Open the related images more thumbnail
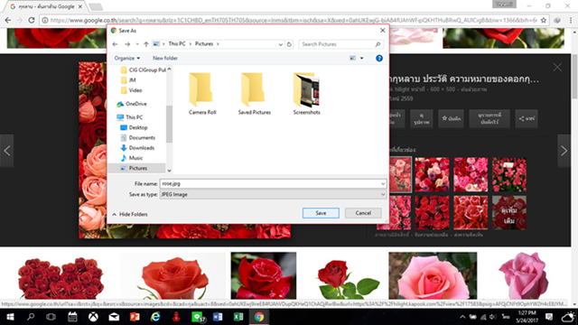The width and height of the screenshot is (578, 325). pyautogui.click(x=509, y=213)
